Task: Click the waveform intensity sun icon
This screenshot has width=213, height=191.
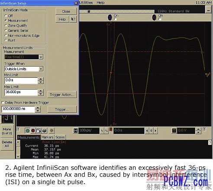Action: (52, 131)
